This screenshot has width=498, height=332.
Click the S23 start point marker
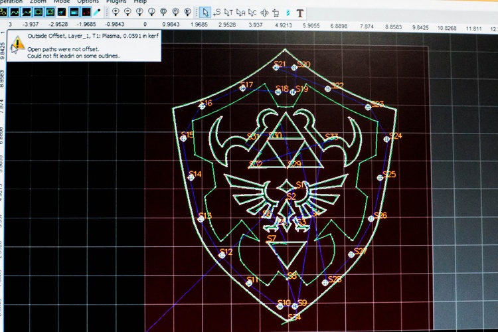click(368, 107)
